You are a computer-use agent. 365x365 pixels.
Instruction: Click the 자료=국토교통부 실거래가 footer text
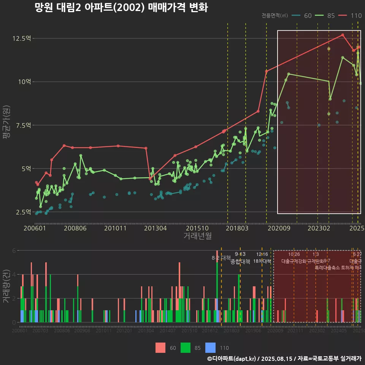tap(329, 359)
